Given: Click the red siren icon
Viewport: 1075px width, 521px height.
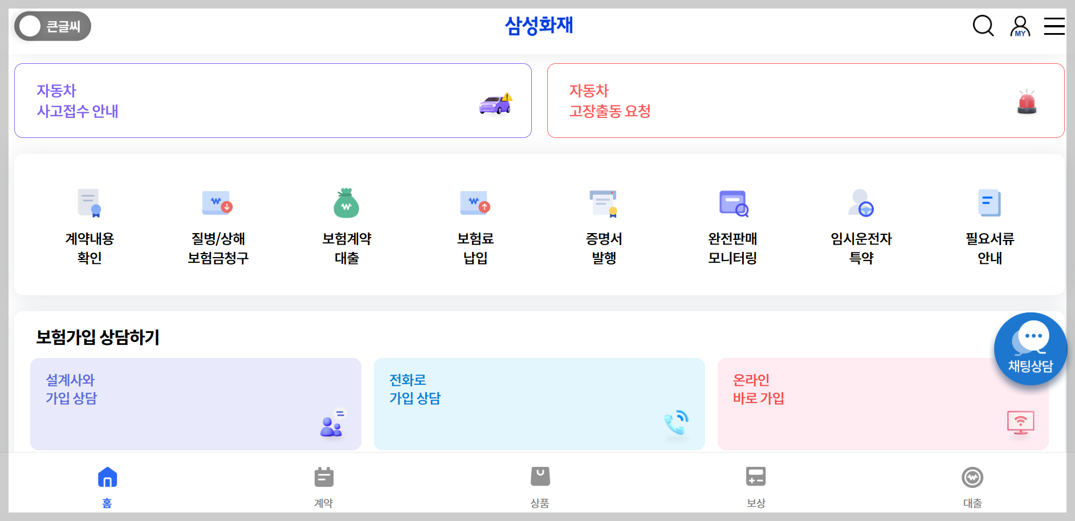Looking at the screenshot, I should [1027, 101].
